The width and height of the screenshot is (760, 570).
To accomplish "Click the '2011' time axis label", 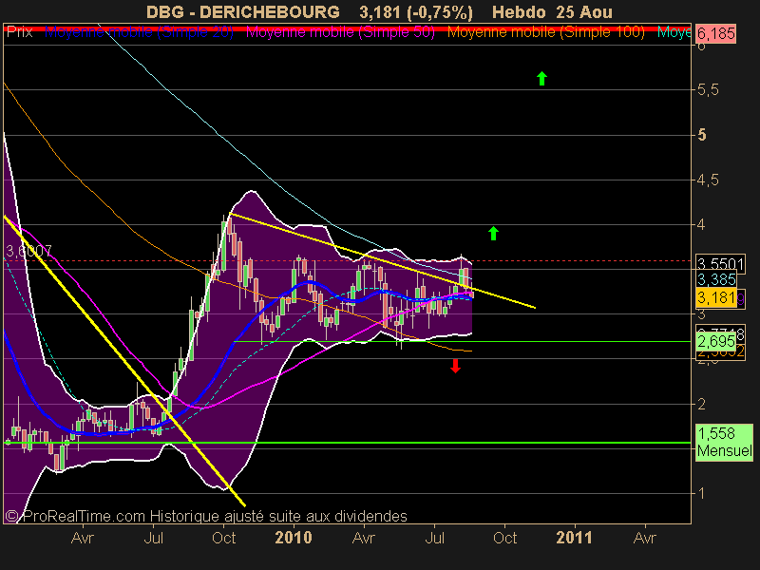I will tap(575, 538).
